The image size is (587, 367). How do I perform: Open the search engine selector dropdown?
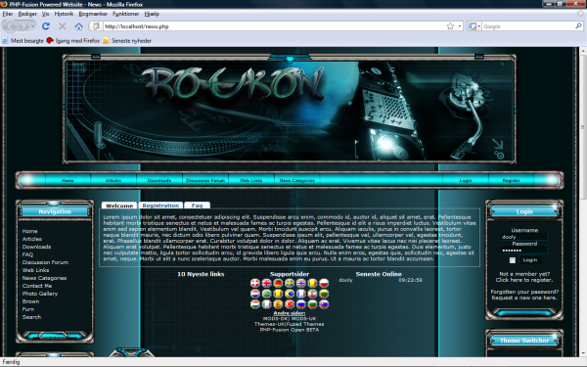[x=474, y=26]
